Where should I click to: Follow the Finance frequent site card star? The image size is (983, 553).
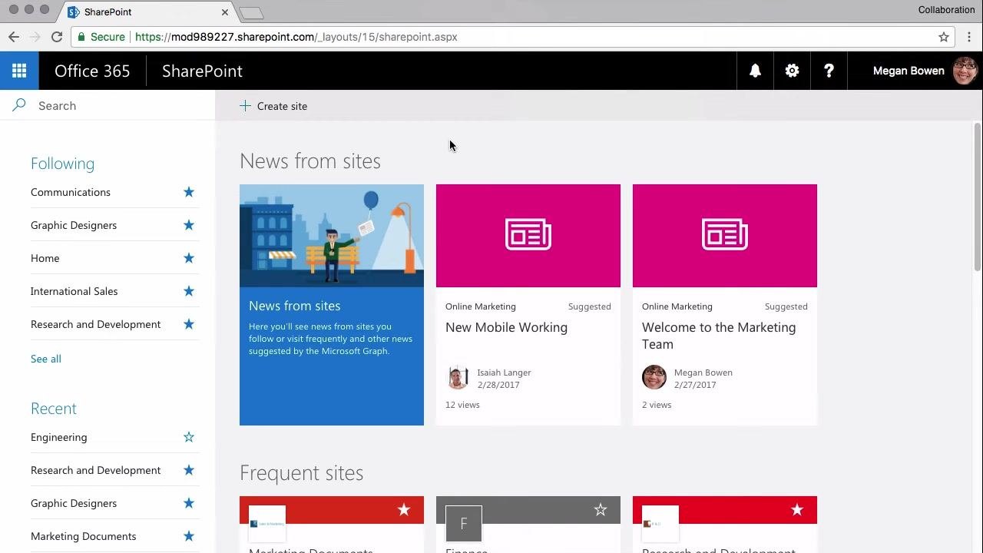tap(601, 510)
